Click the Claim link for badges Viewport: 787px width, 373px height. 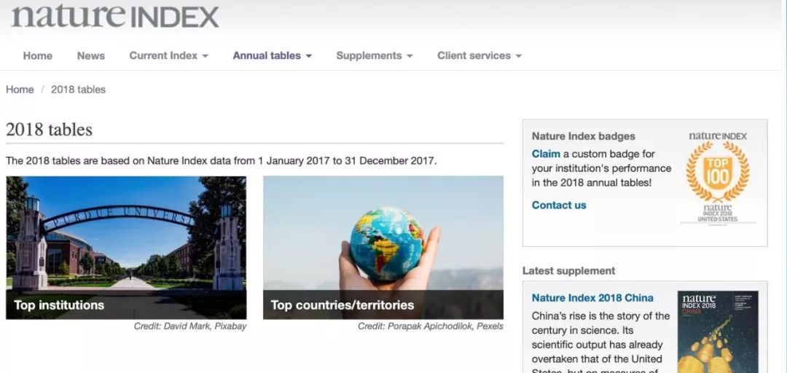546,154
